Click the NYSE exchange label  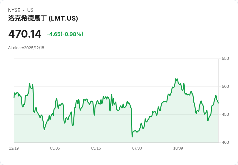click(14, 10)
